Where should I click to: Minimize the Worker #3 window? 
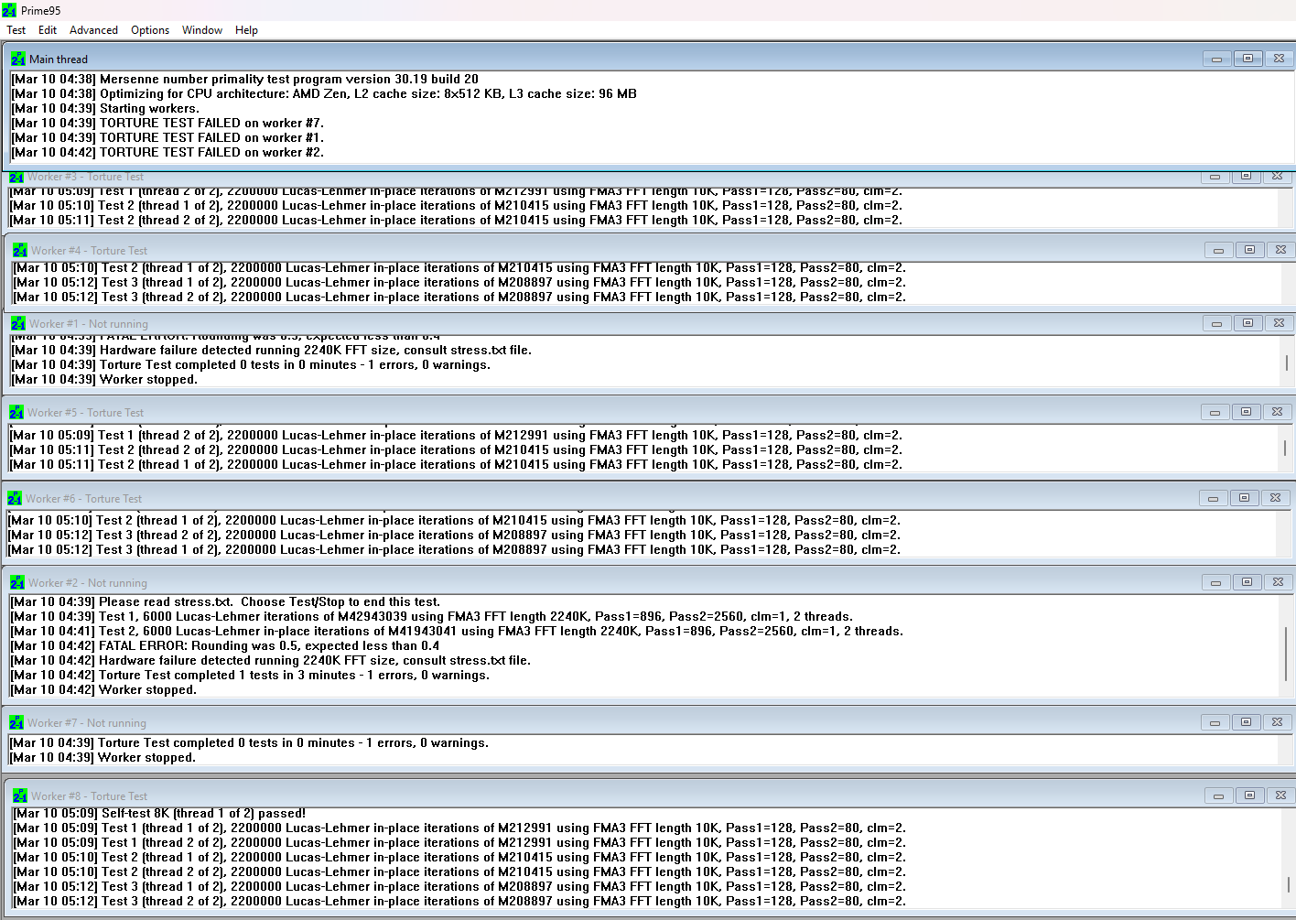[x=1215, y=177]
